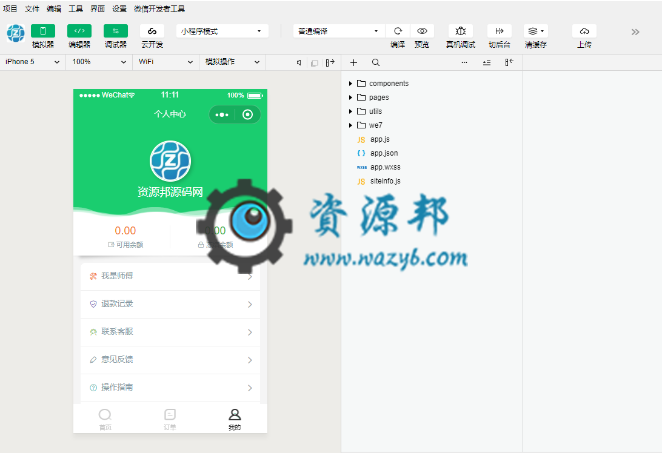Start real device debugging

coord(461,31)
